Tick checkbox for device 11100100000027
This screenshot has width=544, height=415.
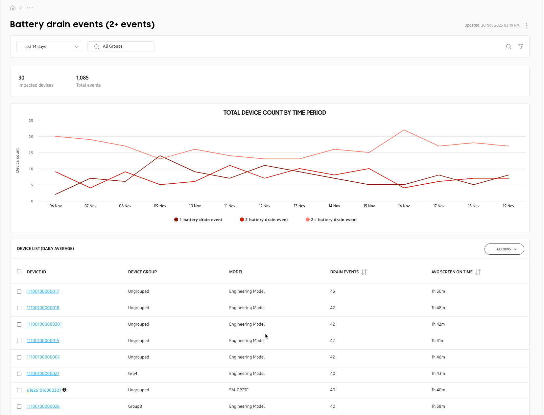pos(19,374)
